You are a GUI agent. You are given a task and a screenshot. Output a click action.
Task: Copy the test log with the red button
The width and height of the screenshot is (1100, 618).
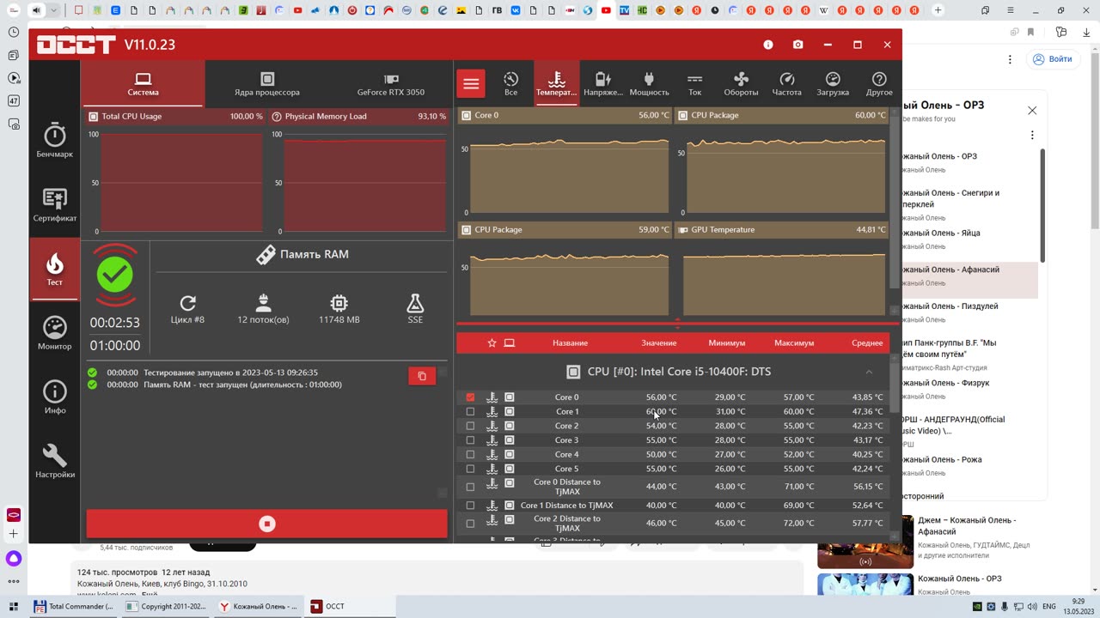[x=422, y=376]
